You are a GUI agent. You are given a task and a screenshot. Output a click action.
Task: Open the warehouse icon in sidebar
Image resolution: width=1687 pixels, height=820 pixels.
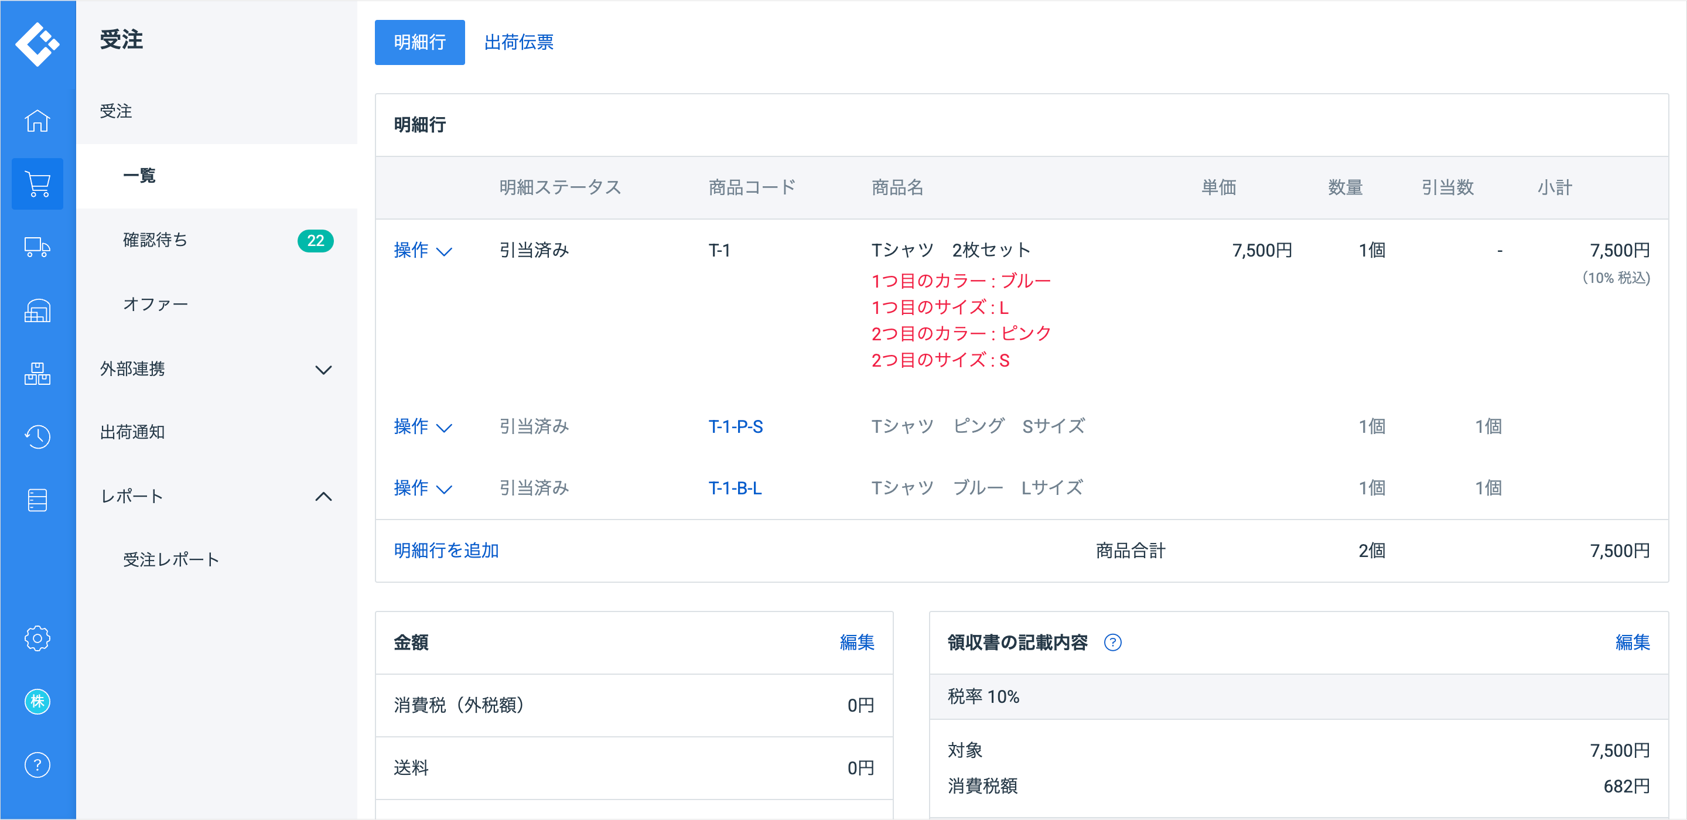(x=37, y=310)
